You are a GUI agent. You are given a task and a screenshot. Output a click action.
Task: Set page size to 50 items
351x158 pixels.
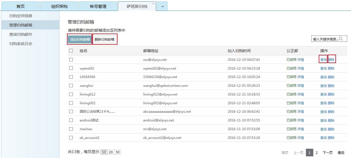[x=118, y=152]
